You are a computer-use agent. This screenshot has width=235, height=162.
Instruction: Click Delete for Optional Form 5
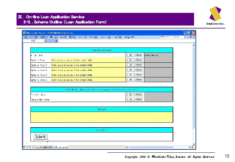point(139,80)
